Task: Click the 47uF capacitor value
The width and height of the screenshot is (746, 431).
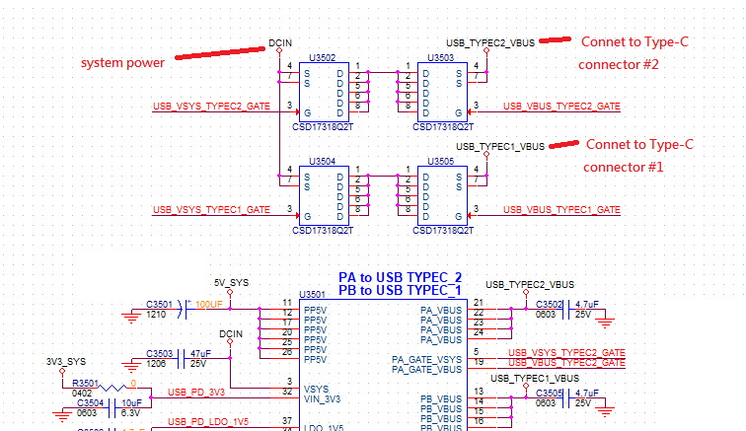Action: coord(200,354)
